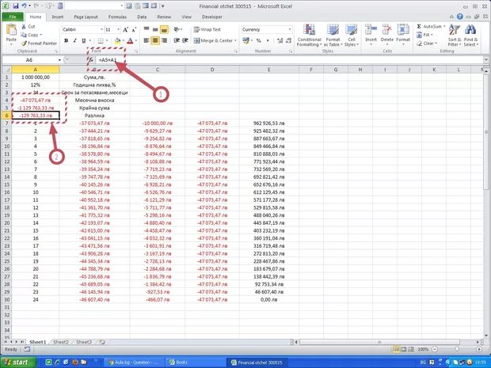Click the Windows start button

(17, 362)
